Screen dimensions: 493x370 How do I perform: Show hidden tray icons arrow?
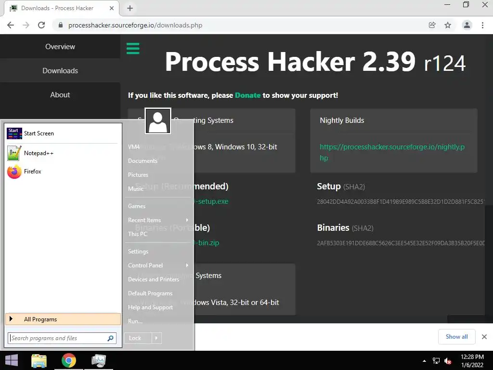[424, 361]
